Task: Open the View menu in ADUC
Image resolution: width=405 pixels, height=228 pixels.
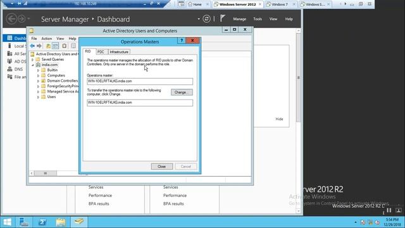Action: (60, 39)
